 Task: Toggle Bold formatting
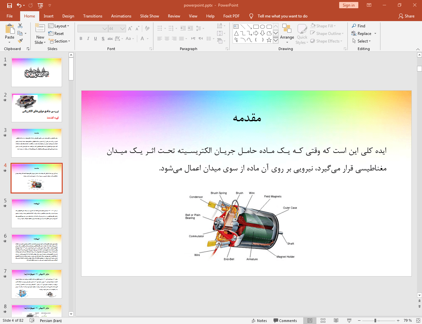tap(81, 39)
